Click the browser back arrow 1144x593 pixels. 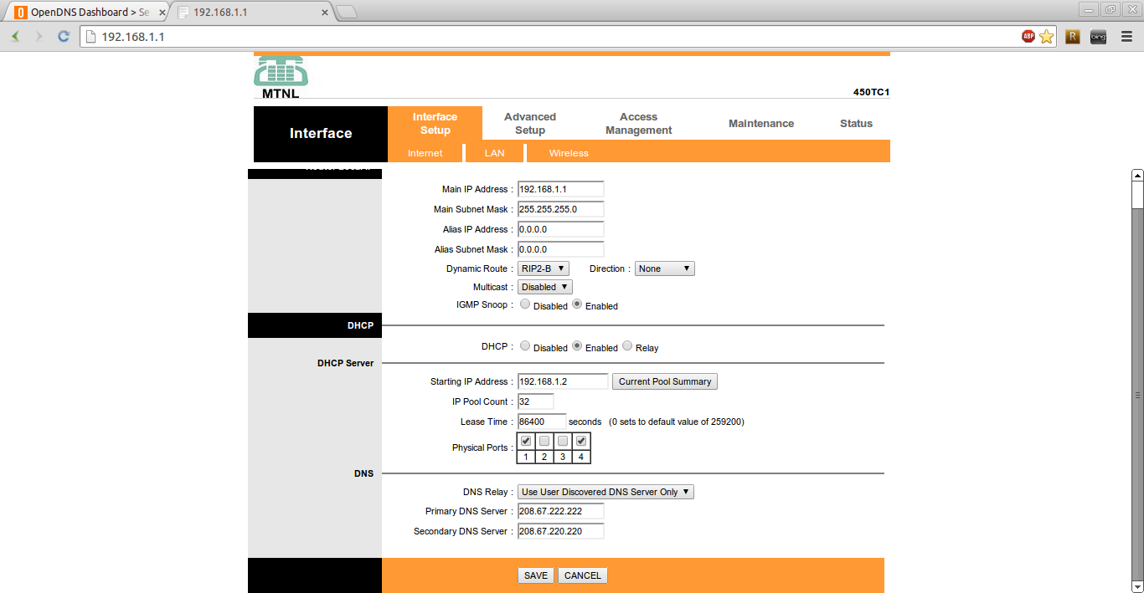coord(15,37)
